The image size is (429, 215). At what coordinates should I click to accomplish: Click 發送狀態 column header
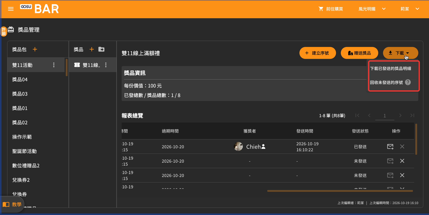click(x=360, y=131)
